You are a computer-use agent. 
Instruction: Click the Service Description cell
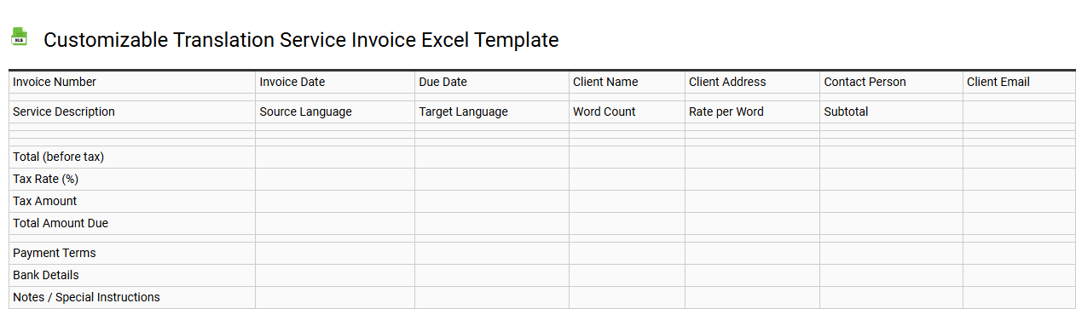tap(132, 112)
